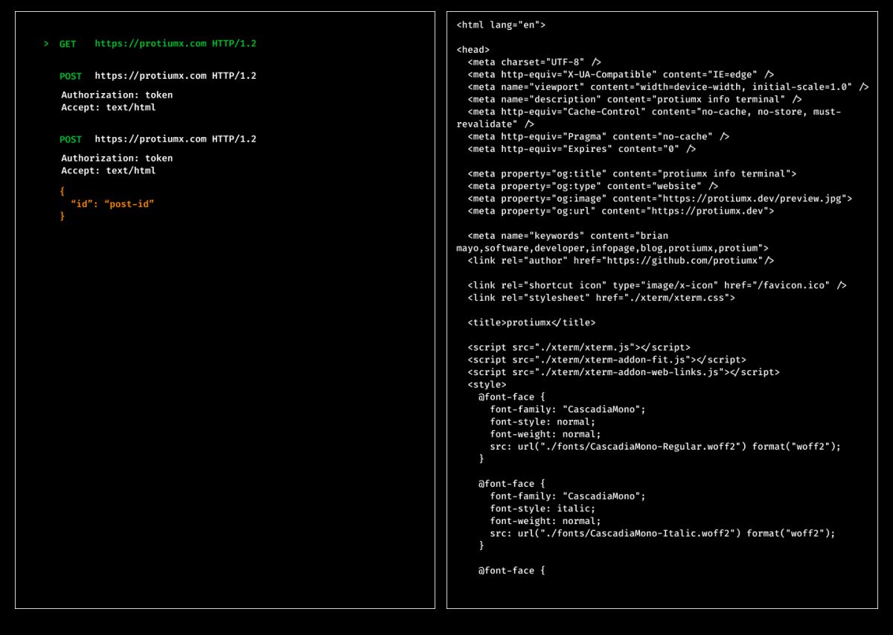Click the xterm.js script tag line
893x635 pixels.
click(x=579, y=348)
